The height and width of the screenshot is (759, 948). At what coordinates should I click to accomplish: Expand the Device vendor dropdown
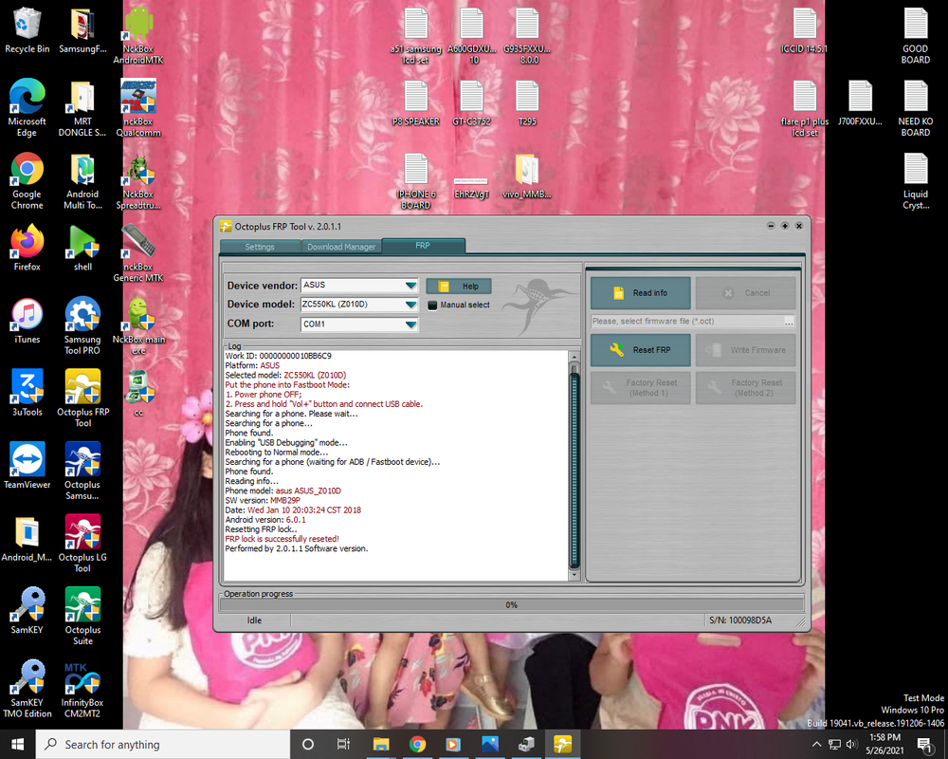coord(410,285)
